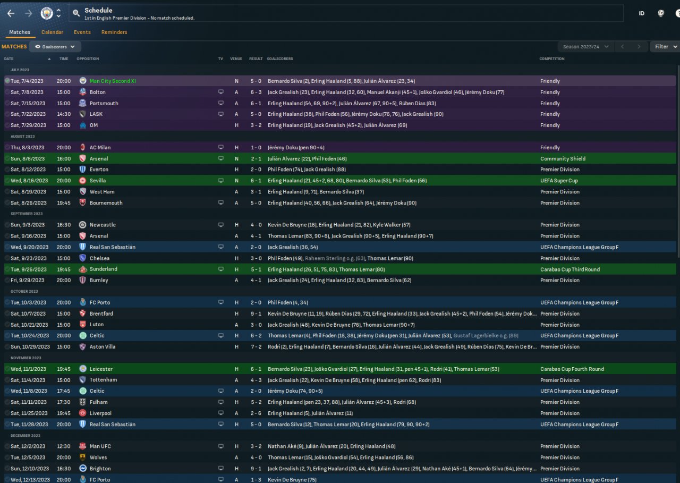Click the AC Milan club badge
680x483 pixels.
coord(82,147)
